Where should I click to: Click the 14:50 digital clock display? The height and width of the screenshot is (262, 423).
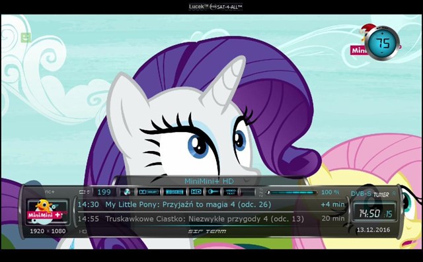click(x=375, y=214)
